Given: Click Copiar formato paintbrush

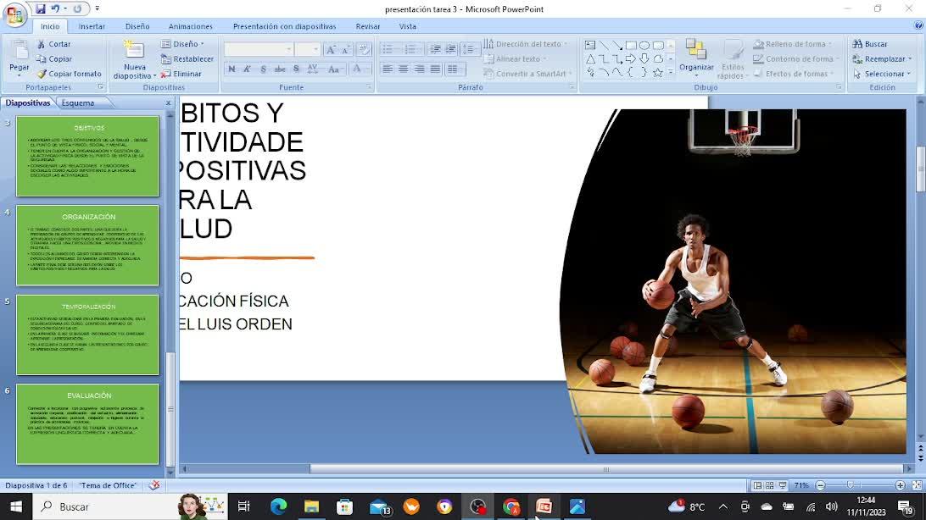Looking at the screenshot, I should pos(41,75).
